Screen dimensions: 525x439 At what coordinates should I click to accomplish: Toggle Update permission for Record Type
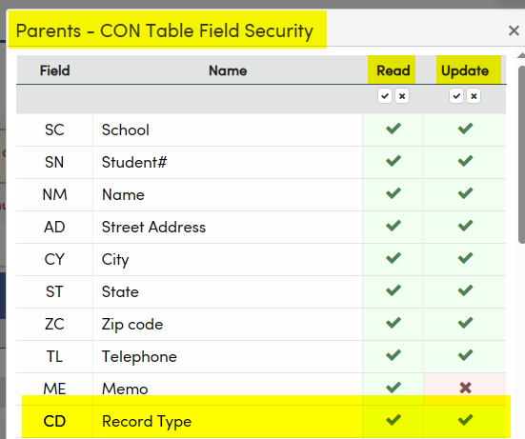point(465,420)
